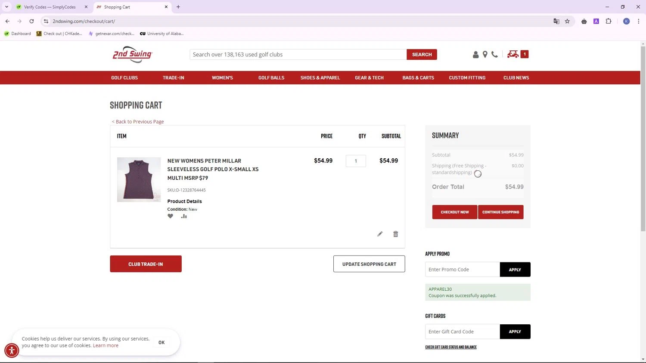Open the Bags & Carts menu
The height and width of the screenshot is (363, 646).
click(x=418, y=78)
